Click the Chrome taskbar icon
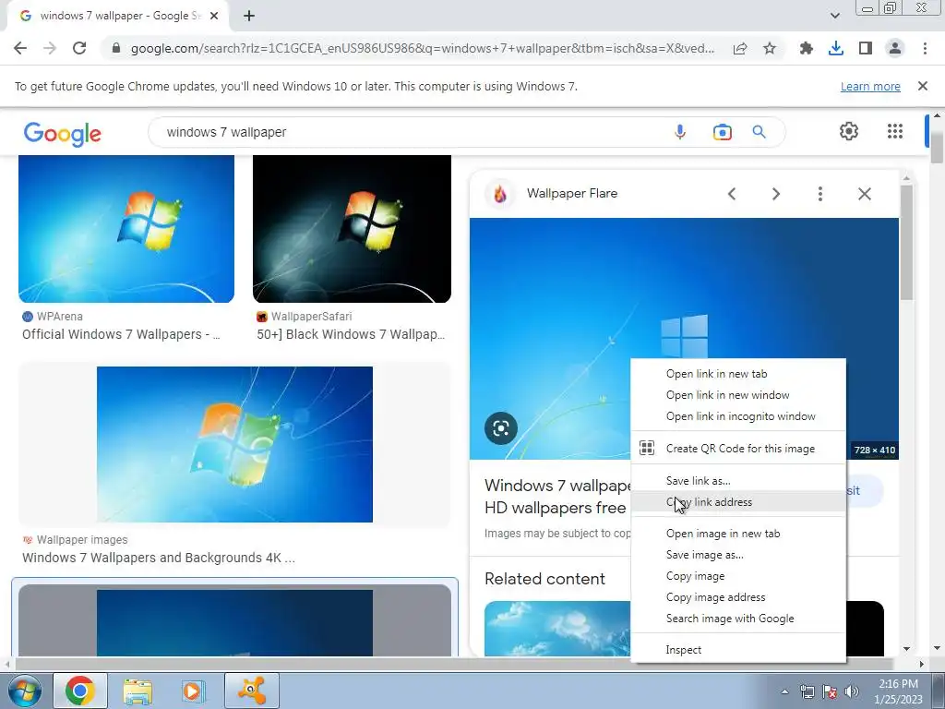945x709 pixels. (80, 691)
